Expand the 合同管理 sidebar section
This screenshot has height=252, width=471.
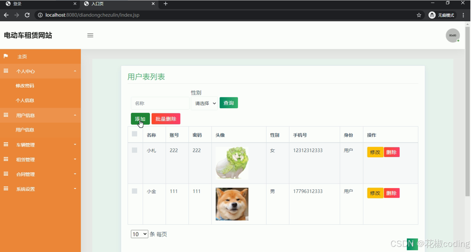click(x=26, y=174)
